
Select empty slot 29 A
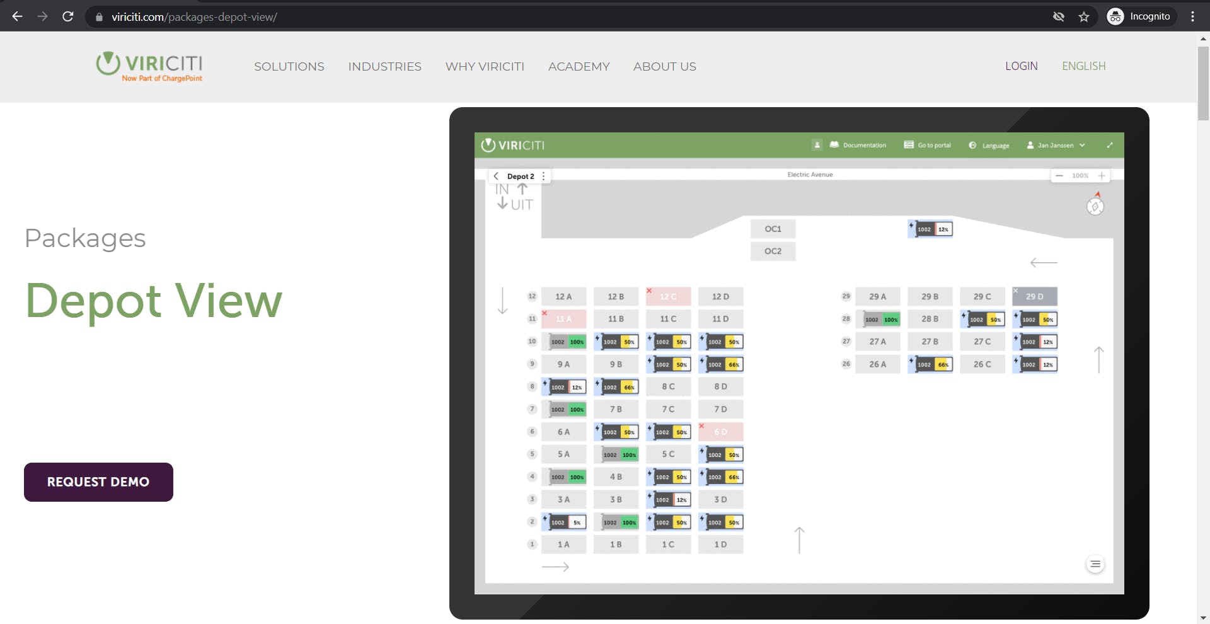[877, 296]
